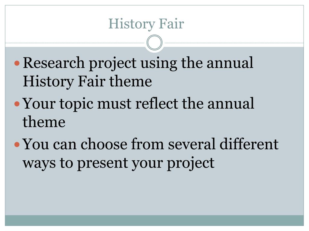Click the teal footer bar at slide bottom
This screenshot has width=309, height=231.
154,220
